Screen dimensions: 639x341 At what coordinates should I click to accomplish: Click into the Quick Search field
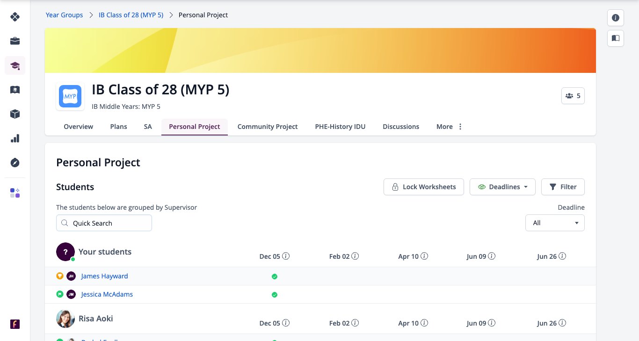(x=104, y=223)
